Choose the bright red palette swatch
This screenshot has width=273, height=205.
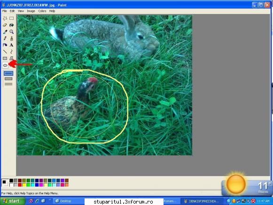click(x=20, y=185)
